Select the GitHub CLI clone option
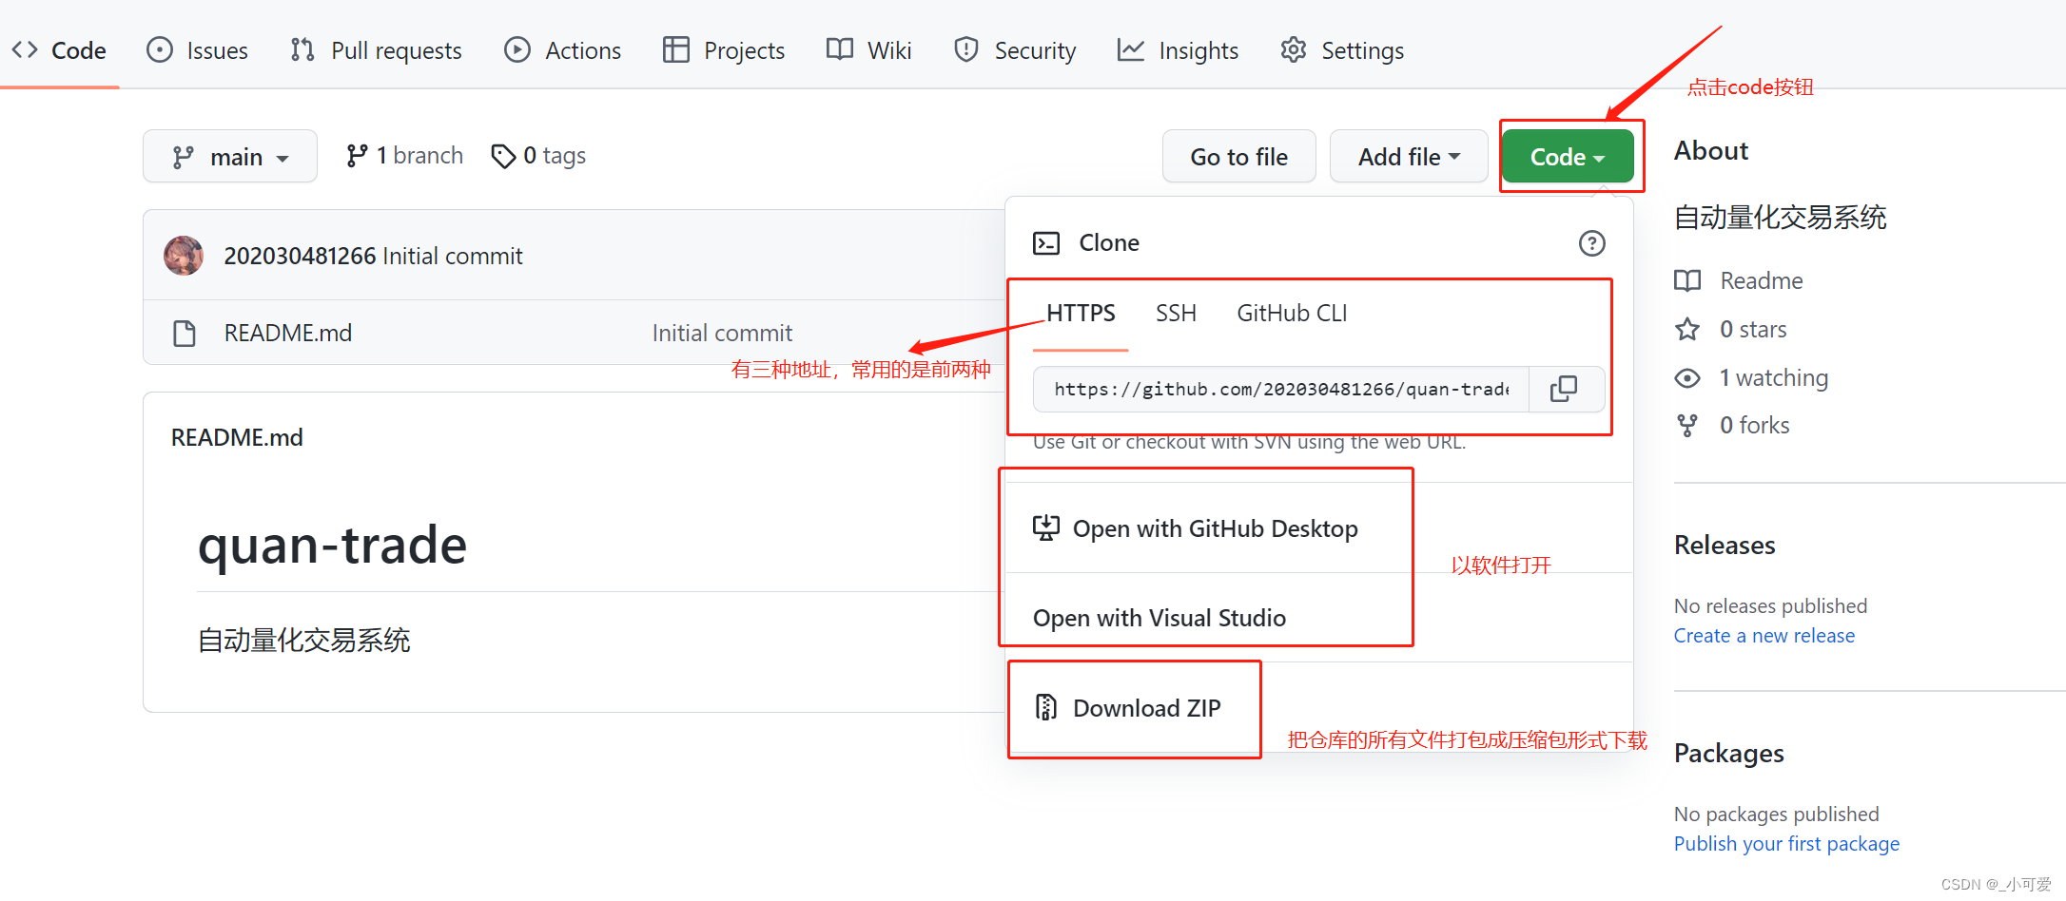Screen dimensions: 2066x901 point(1292,314)
